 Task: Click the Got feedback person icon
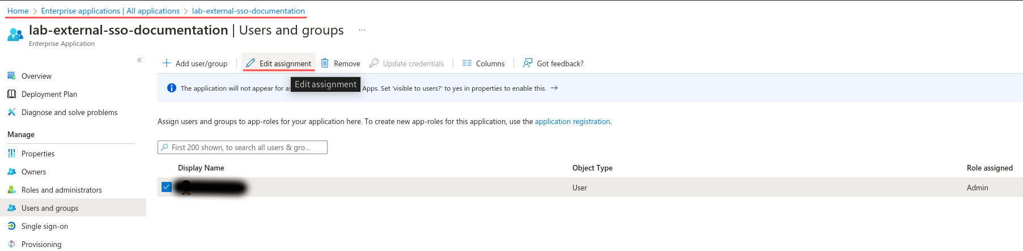coord(528,63)
